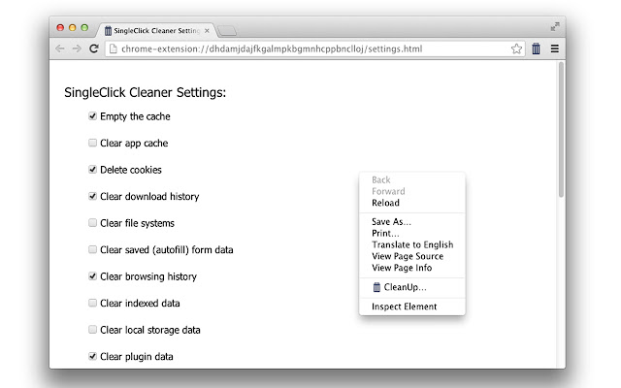Image resolution: width=621 pixels, height=388 pixels.
Task: Go back with the browser back arrow
Action: pyautogui.click(x=60, y=48)
